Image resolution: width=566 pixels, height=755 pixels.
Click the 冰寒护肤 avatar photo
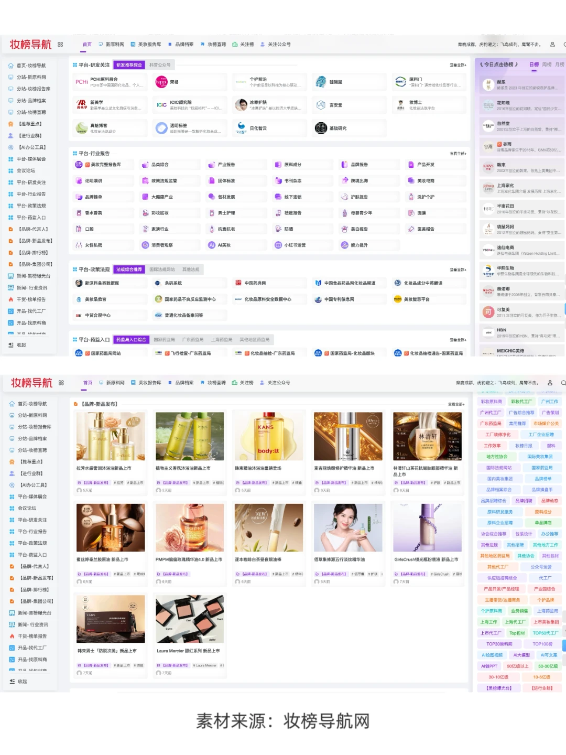[241, 105]
